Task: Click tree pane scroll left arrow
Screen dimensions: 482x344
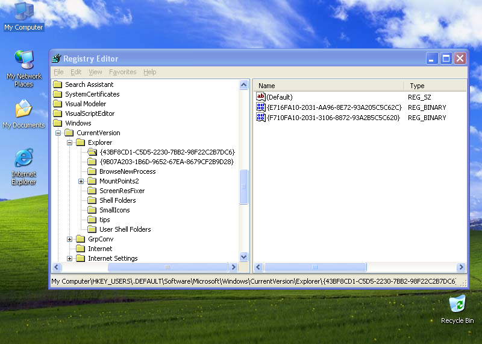Action: point(57,267)
